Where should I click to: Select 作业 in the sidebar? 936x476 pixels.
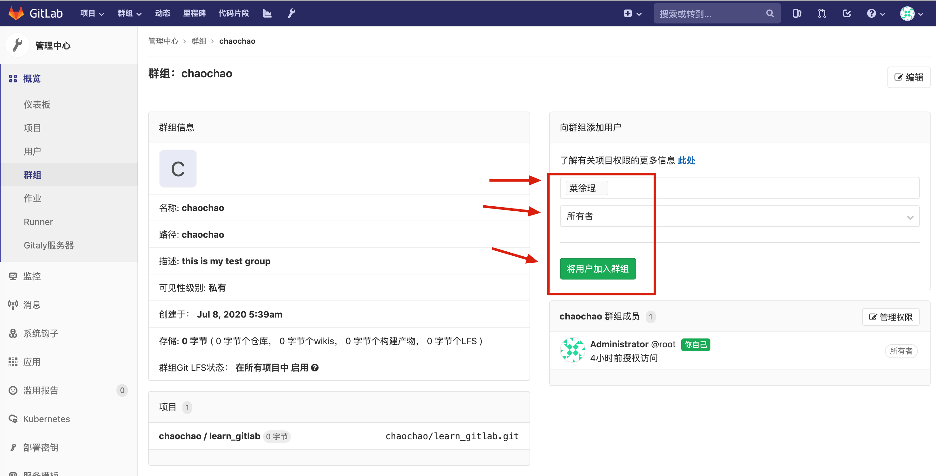click(32, 198)
